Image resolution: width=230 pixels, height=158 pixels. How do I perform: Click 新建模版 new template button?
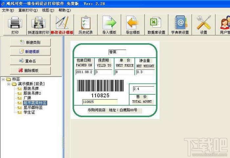(x=30, y=51)
